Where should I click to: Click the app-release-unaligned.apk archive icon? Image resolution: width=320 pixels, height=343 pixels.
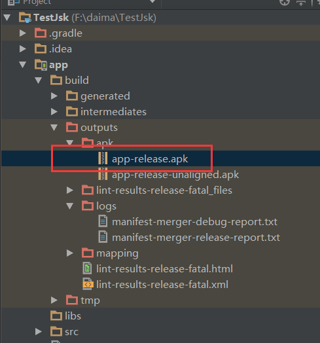click(x=103, y=174)
